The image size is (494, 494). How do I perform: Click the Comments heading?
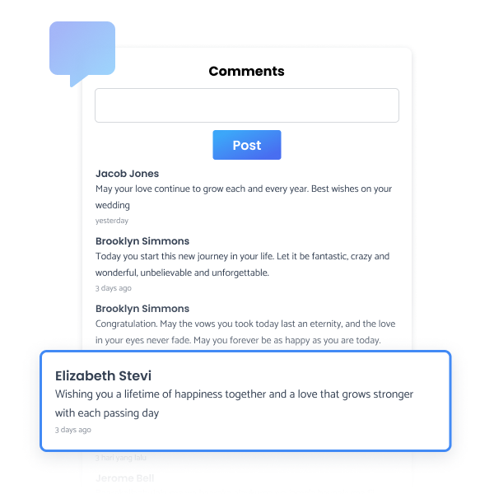(x=246, y=71)
